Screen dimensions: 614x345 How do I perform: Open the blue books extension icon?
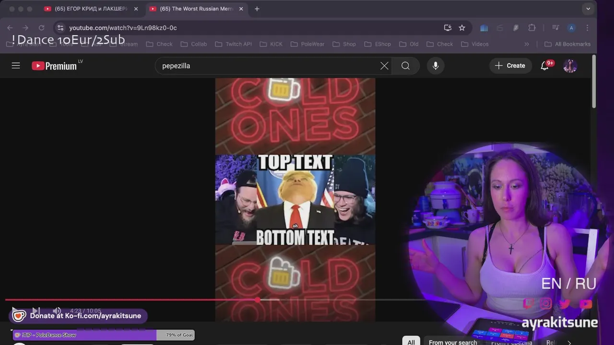484,28
